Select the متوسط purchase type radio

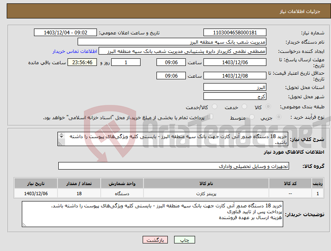tap(252, 117)
